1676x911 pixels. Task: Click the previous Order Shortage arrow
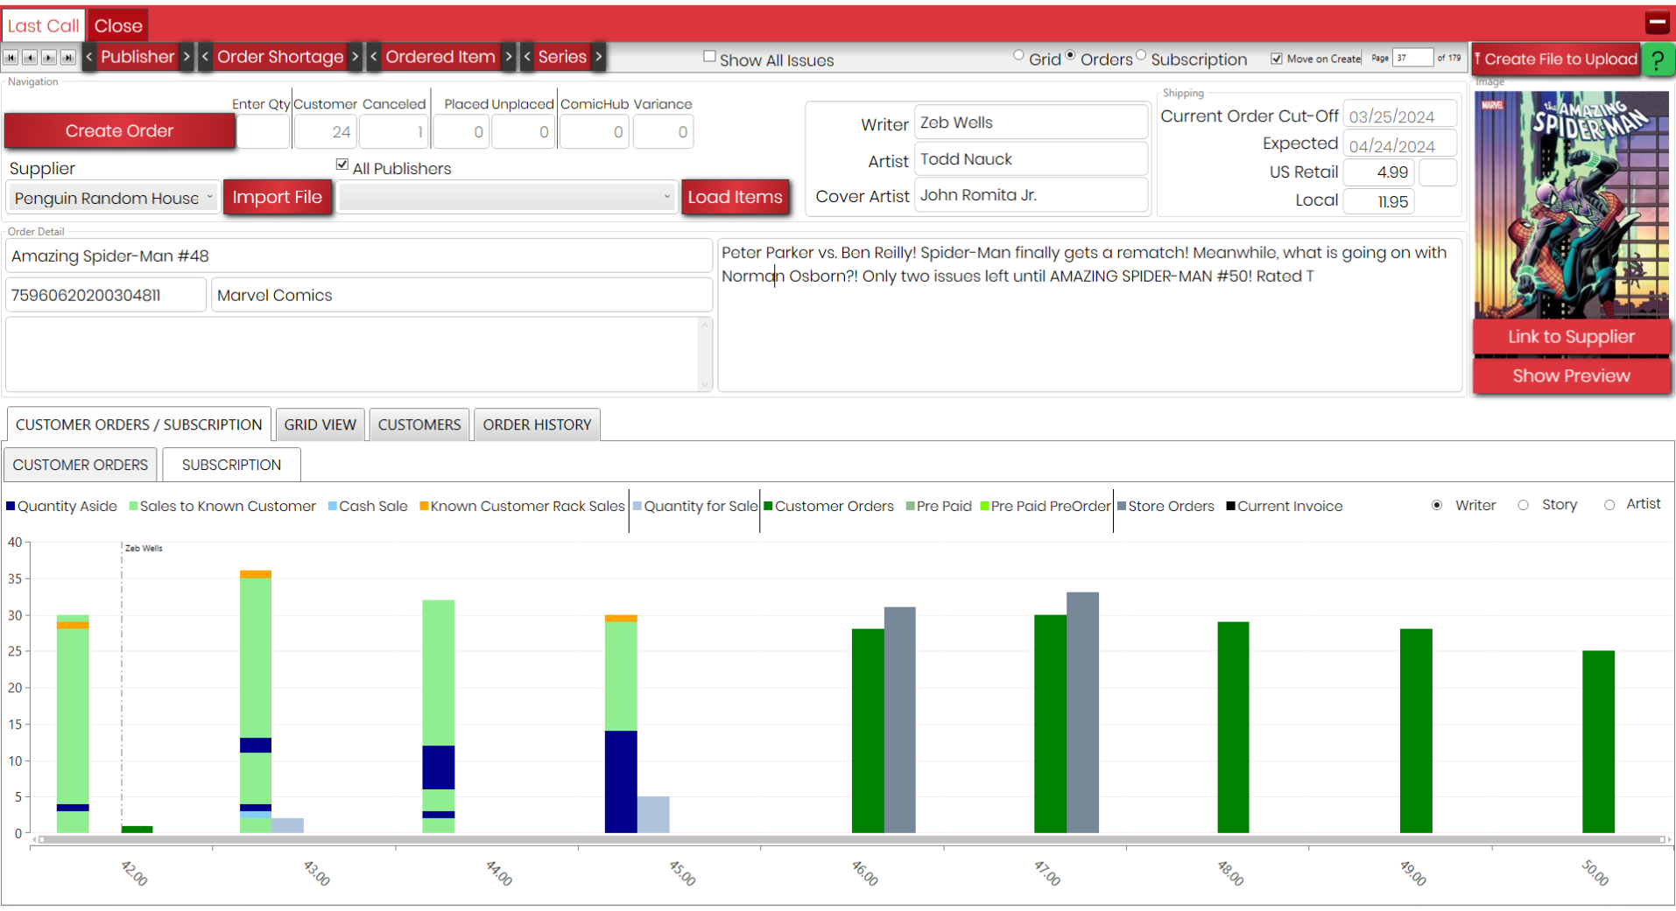pos(206,57)
